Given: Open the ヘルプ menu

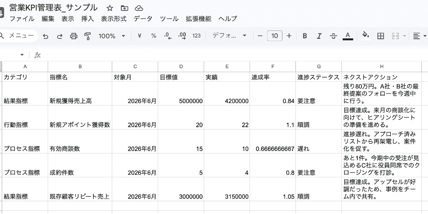Looking at the screenshot, I should click(228, 19).
